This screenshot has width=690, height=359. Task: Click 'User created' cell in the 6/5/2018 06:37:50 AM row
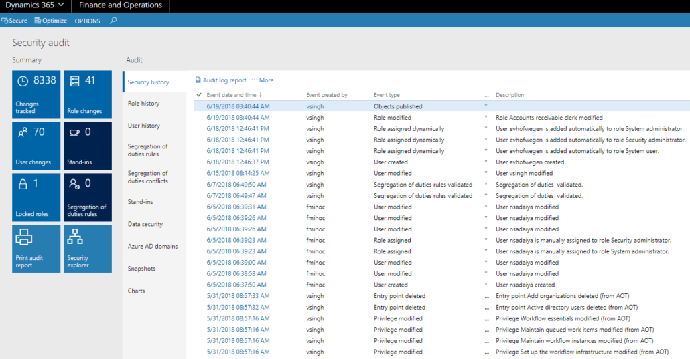click(x=391, y=285)
